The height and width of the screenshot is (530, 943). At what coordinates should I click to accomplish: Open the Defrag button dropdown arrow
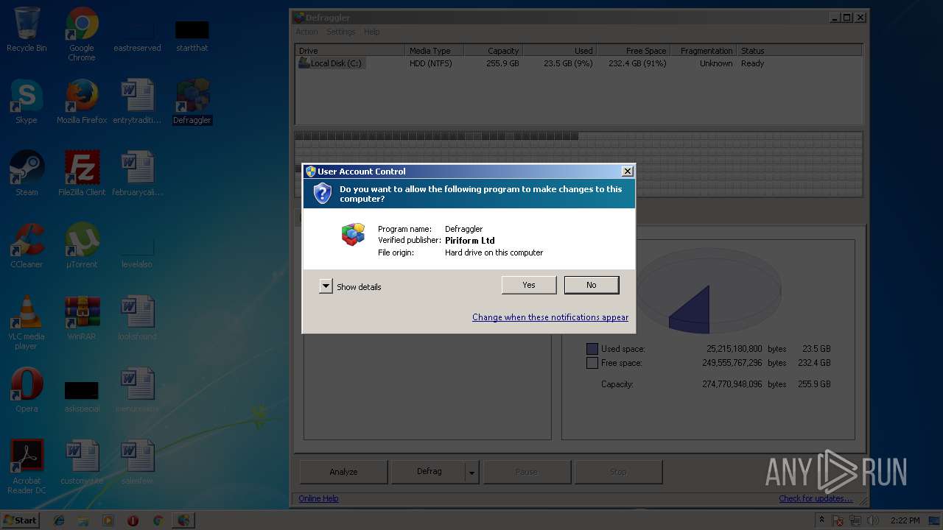pyautogui.click(x=472, y=472)
